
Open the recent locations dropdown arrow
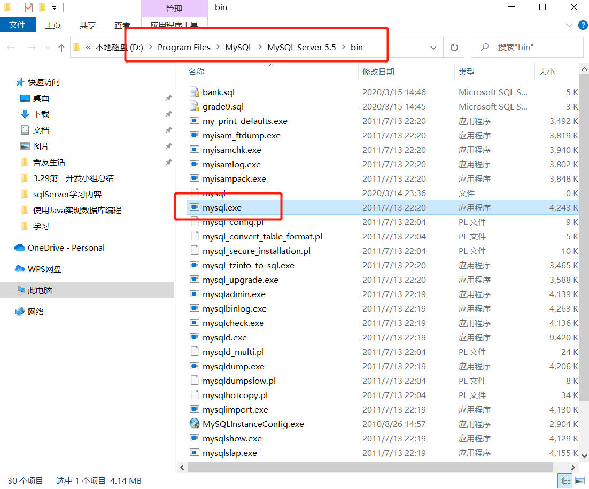pos(48,48)
